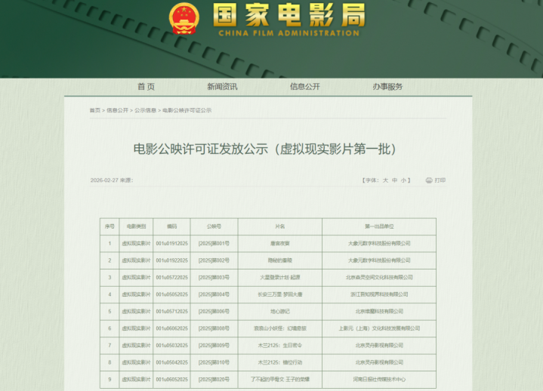Set font size to 大

click(385, 180)
